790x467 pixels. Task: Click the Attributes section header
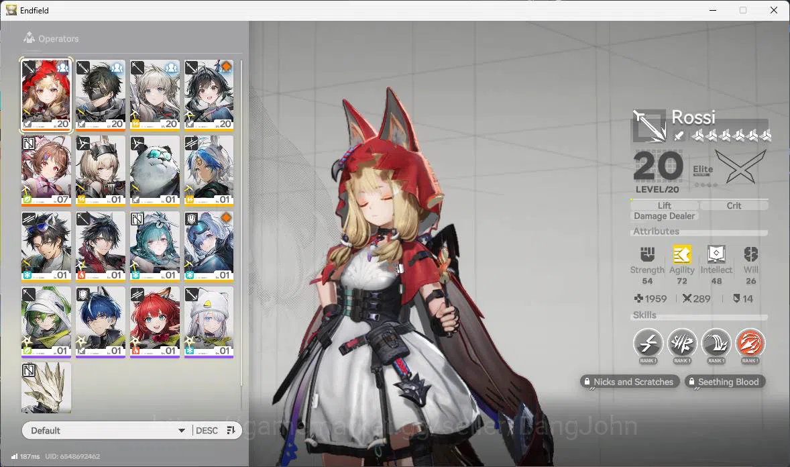pyautogui.click(x=656, y=231)
